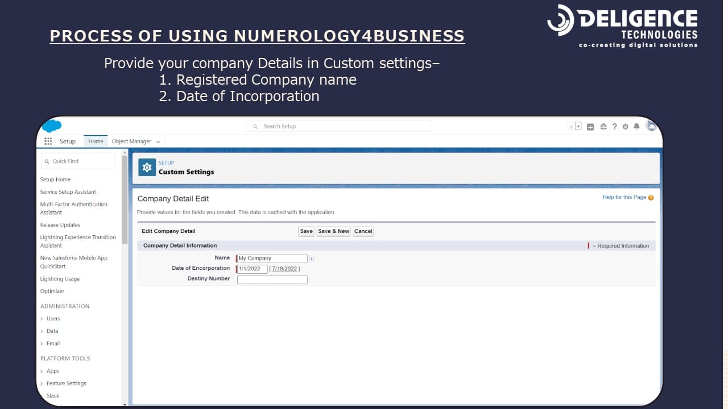Open Service Setup Assistant
Screen dimensions: 728x409
point(68,192)
